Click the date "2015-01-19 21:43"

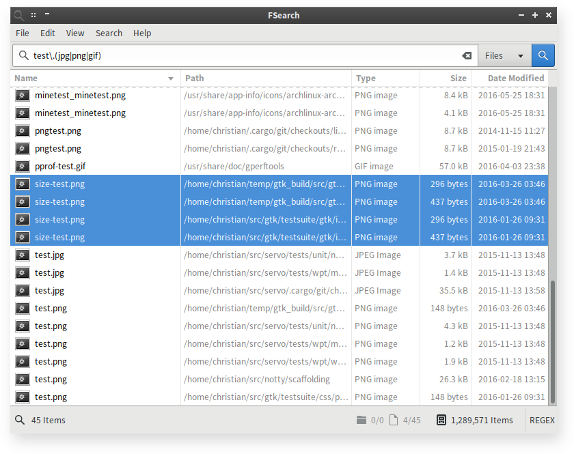click(511, 149)
